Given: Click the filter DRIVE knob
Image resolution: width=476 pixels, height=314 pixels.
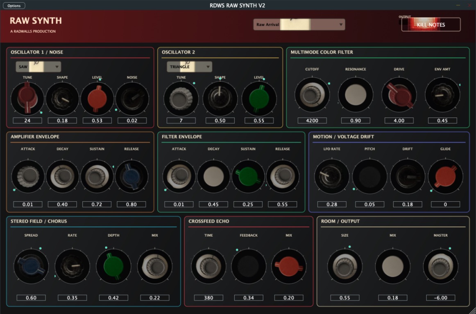Looking at the screenshot, I should click(x=399, y=94).
